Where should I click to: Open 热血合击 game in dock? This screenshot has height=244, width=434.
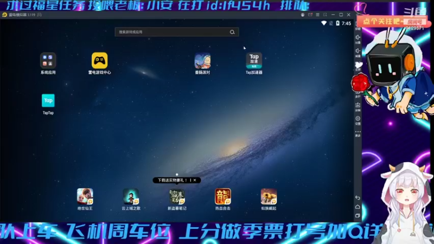point(223,196)
